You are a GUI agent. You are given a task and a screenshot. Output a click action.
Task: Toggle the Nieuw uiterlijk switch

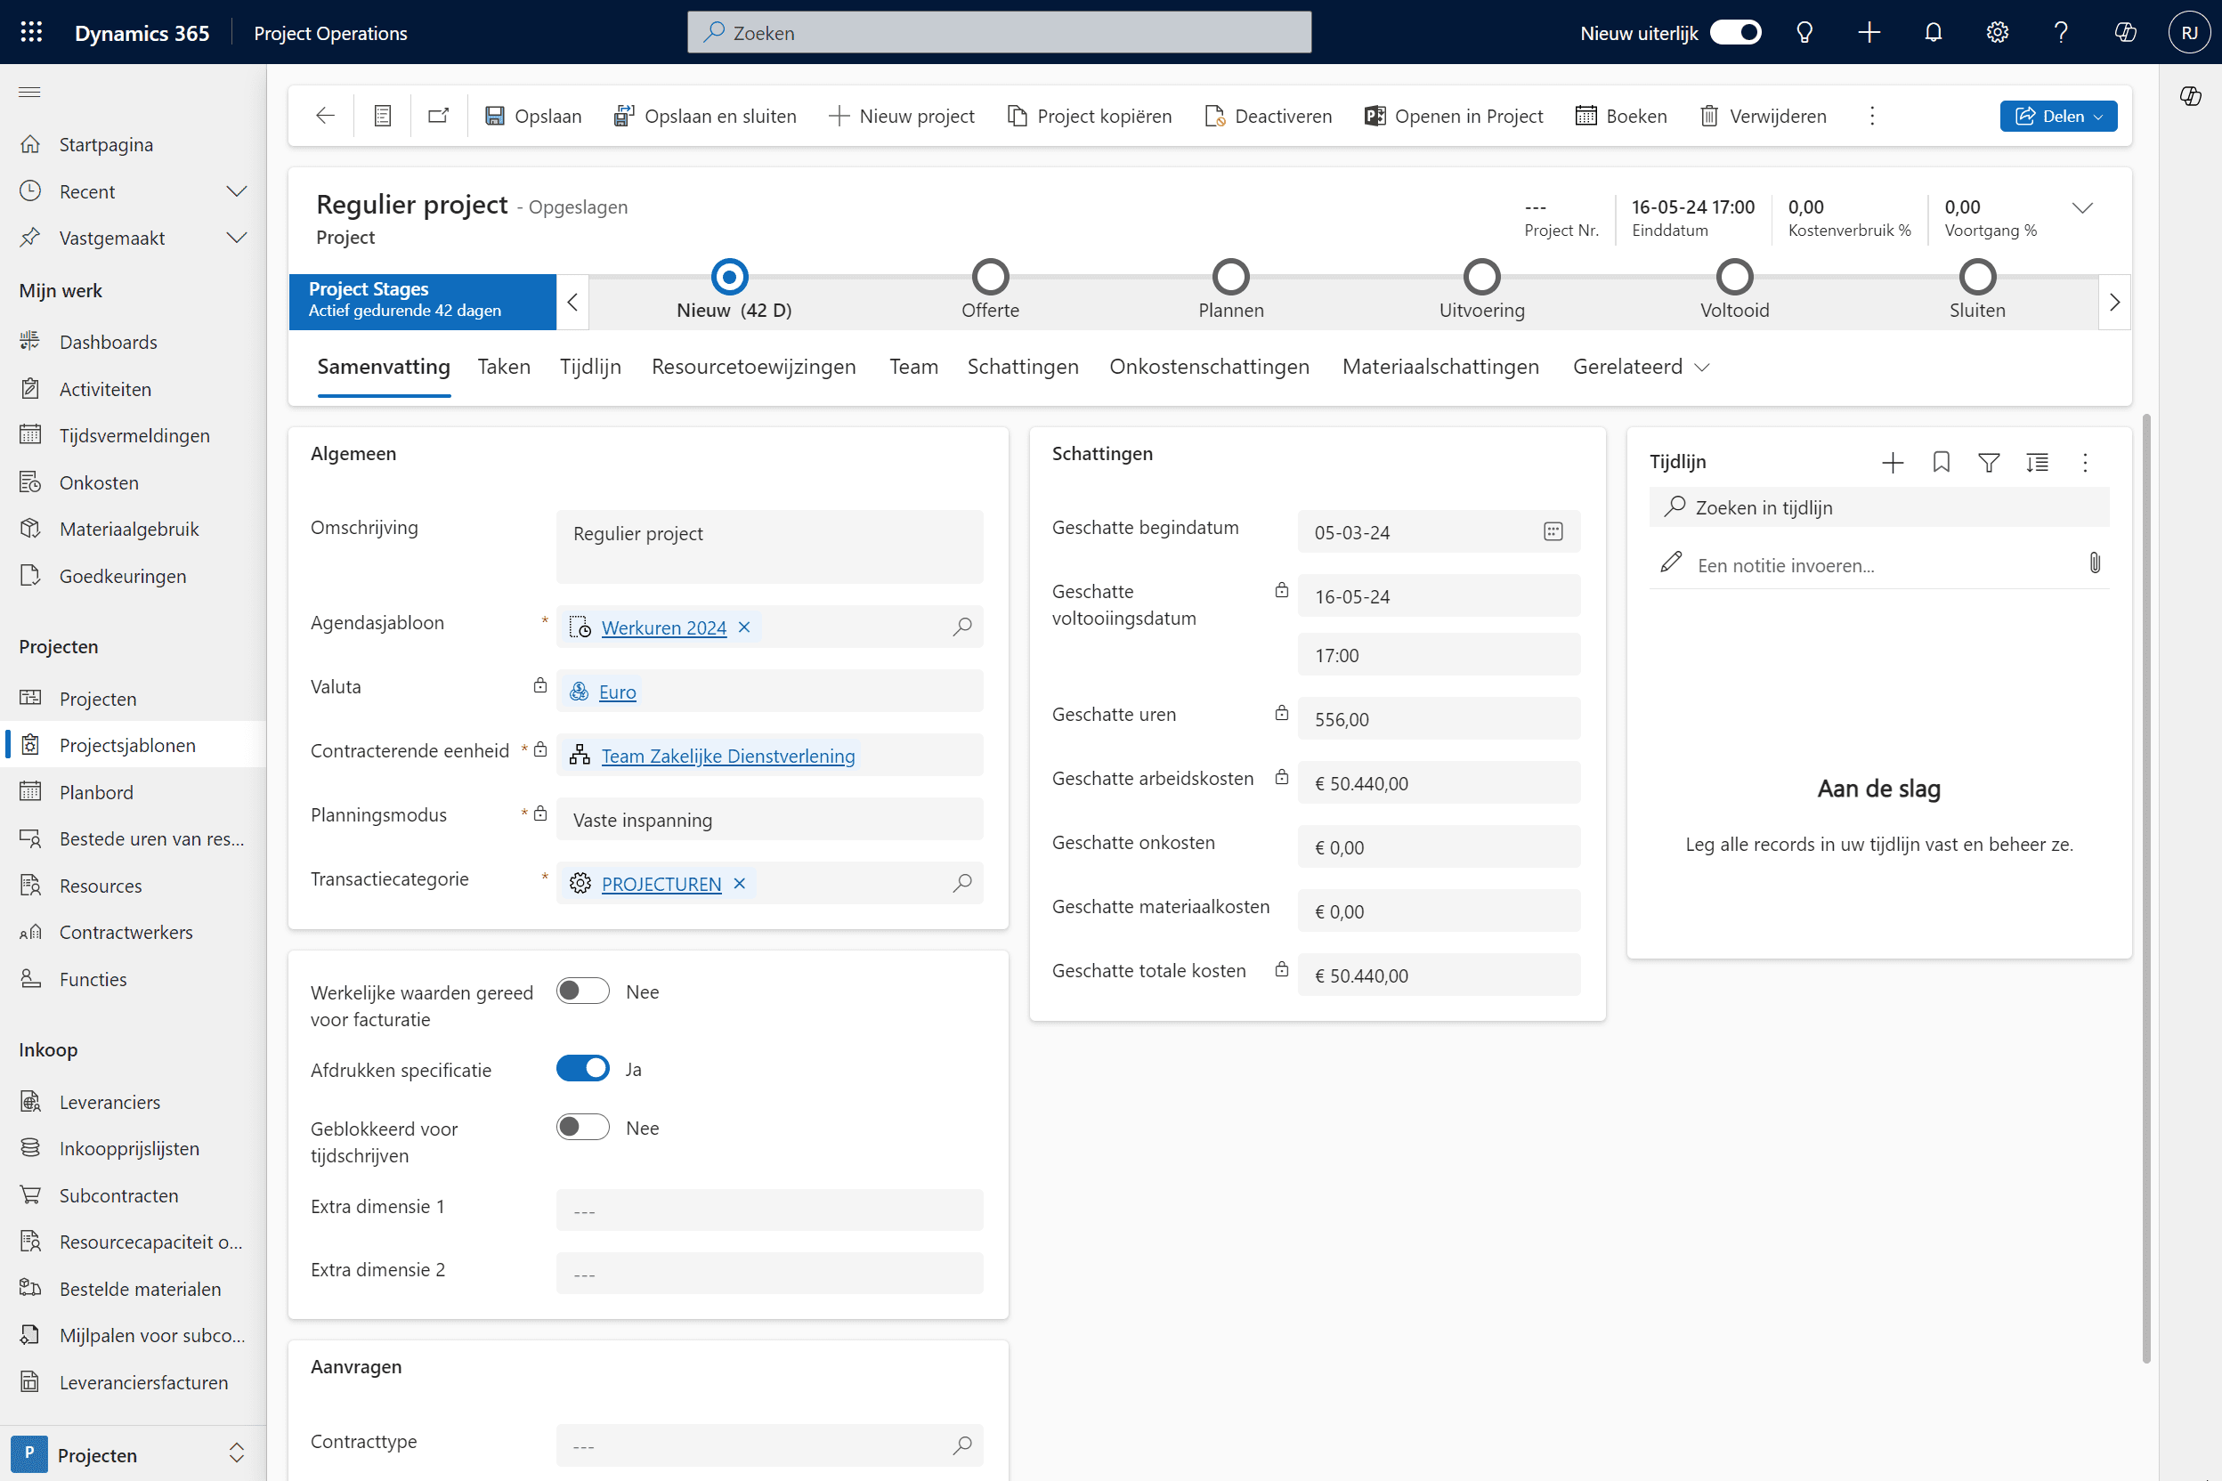pyautogui.click(x=1735, y=32)
